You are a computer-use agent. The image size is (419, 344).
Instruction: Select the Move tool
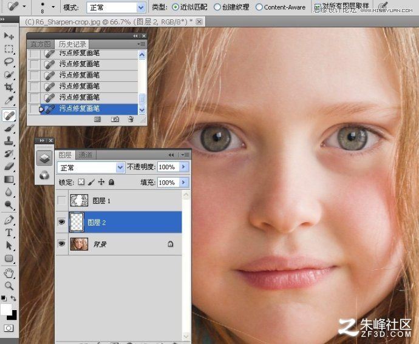9,35
